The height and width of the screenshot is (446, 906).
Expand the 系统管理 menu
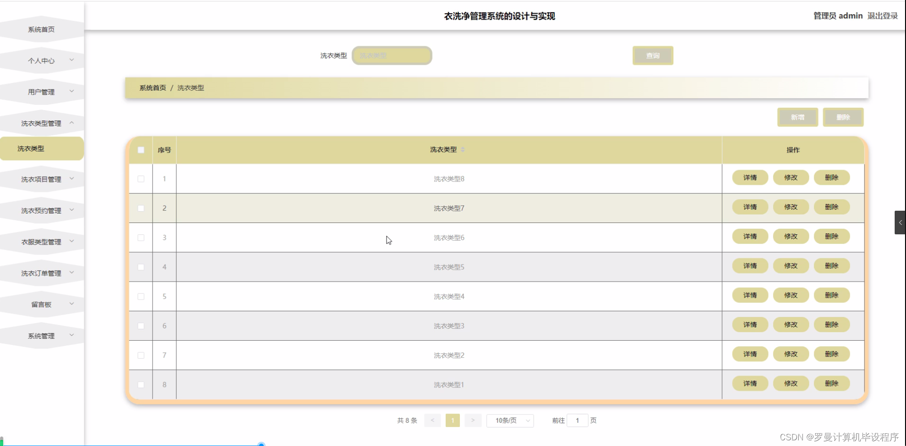point(42,335)
